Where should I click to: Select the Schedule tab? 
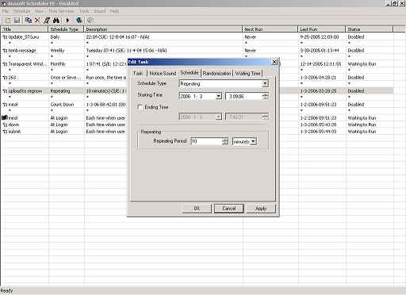tap(190, 73)
